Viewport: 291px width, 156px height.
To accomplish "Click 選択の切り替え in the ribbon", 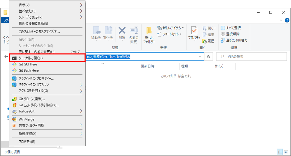I will (234, 40).
